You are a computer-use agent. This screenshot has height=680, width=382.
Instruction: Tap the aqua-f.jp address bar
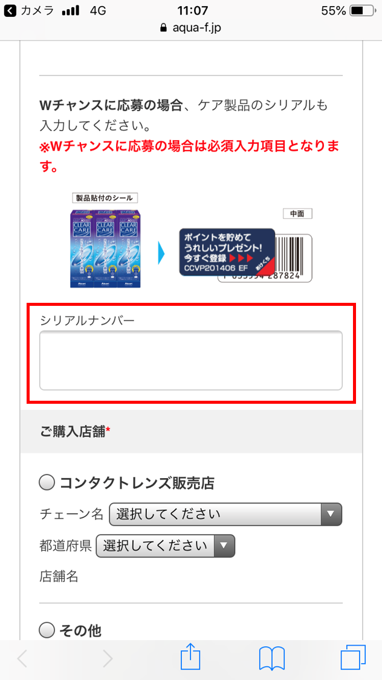coord(191,28)
